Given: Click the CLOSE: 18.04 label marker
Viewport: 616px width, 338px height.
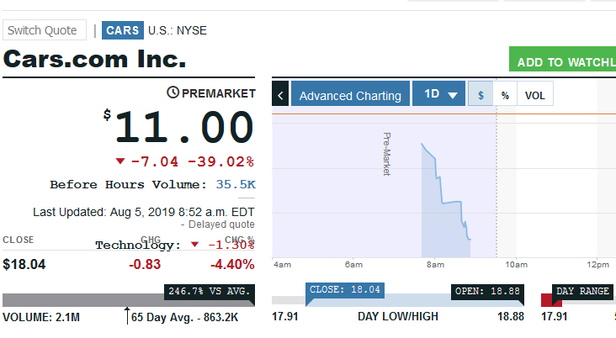Looking at the screenshot, I should coord(345,290).
